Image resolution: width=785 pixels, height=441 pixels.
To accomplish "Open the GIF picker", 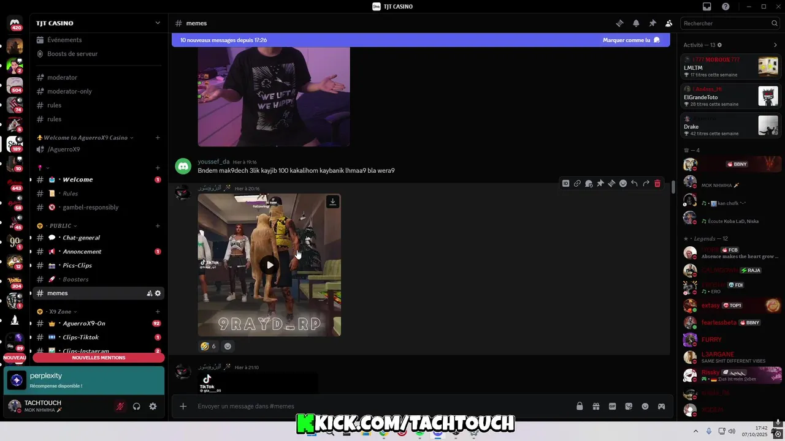I will 612,406.
